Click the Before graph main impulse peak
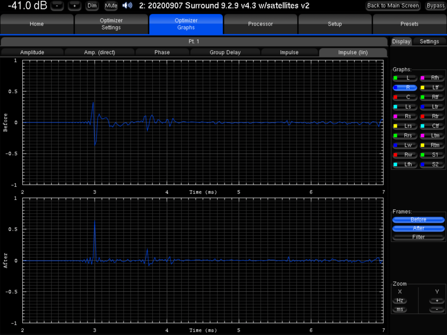The image size is (447, 335). [93, 103]
